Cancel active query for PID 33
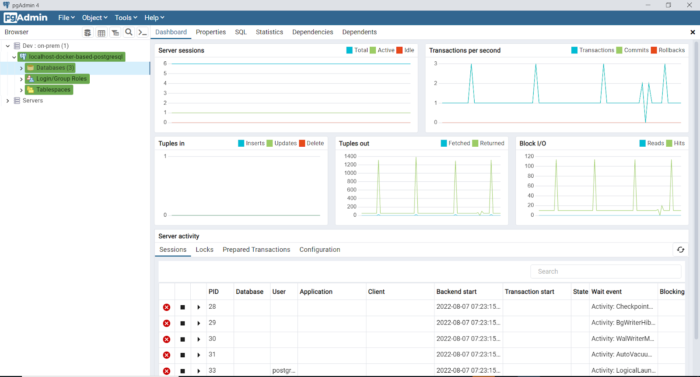 (x=182, y=371)
